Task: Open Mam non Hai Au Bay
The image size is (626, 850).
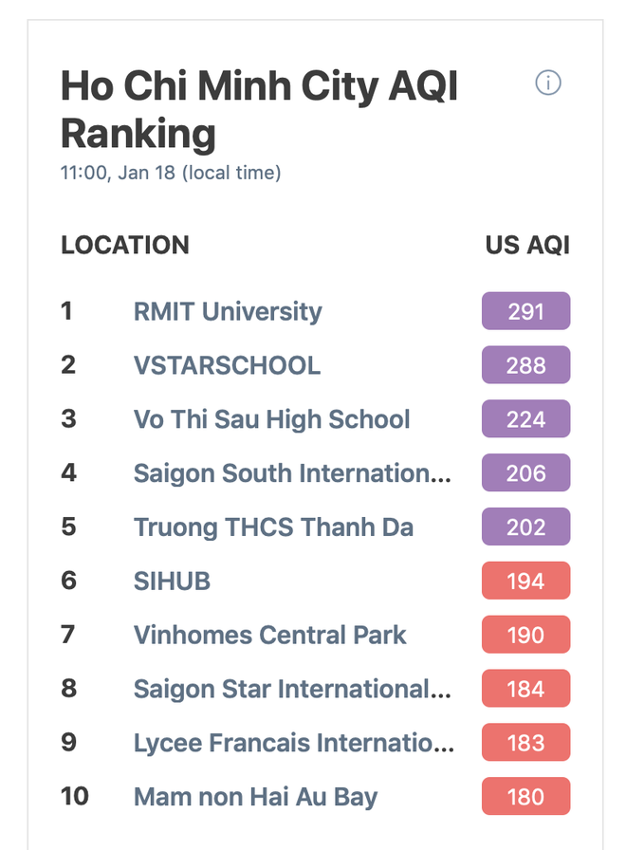Action: coord(255,797)
